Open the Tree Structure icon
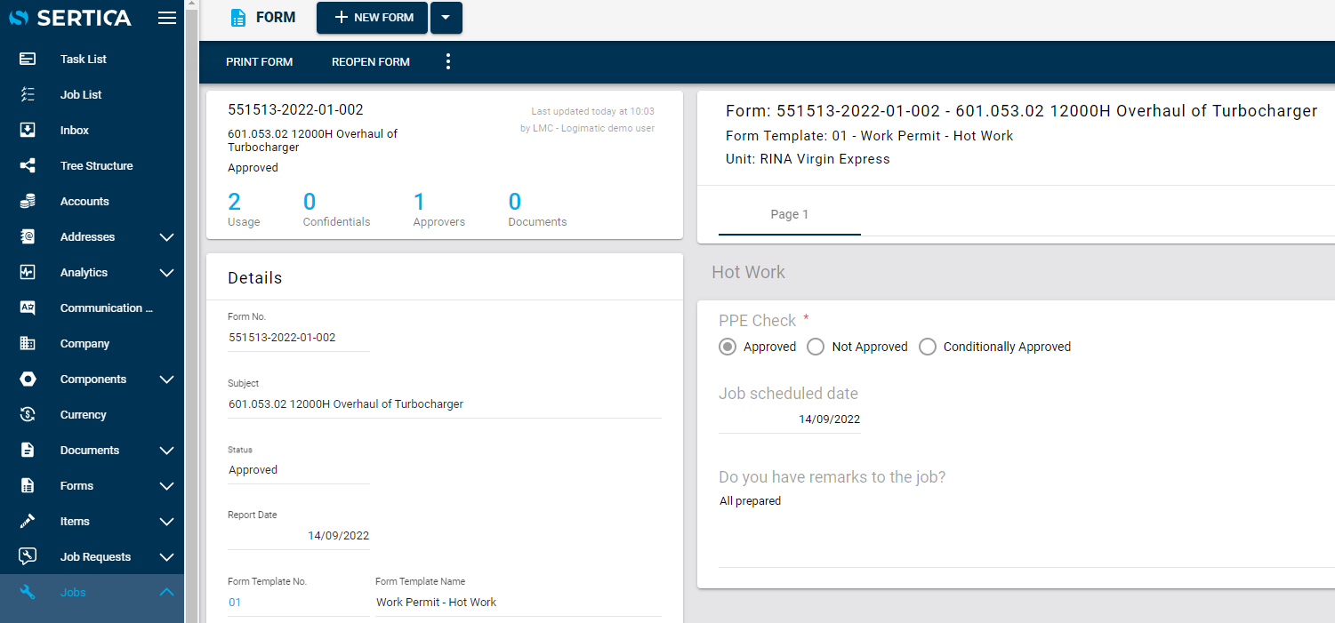Screen dimensions: 1335x623 point(28,165)
